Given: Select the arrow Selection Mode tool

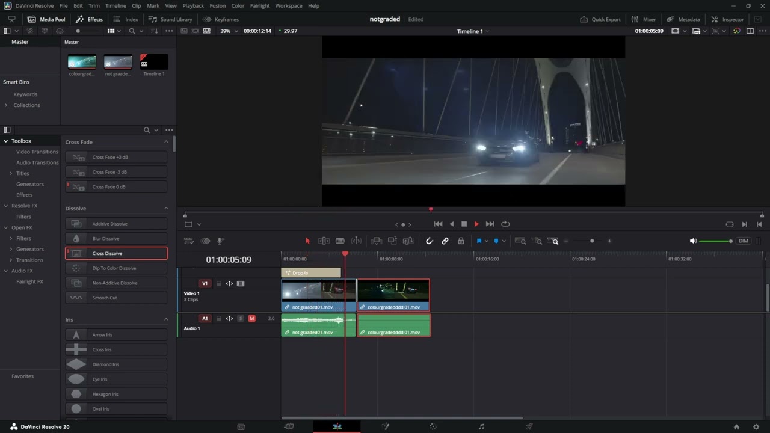Looking at the screenshot, I should coord(307,241).
